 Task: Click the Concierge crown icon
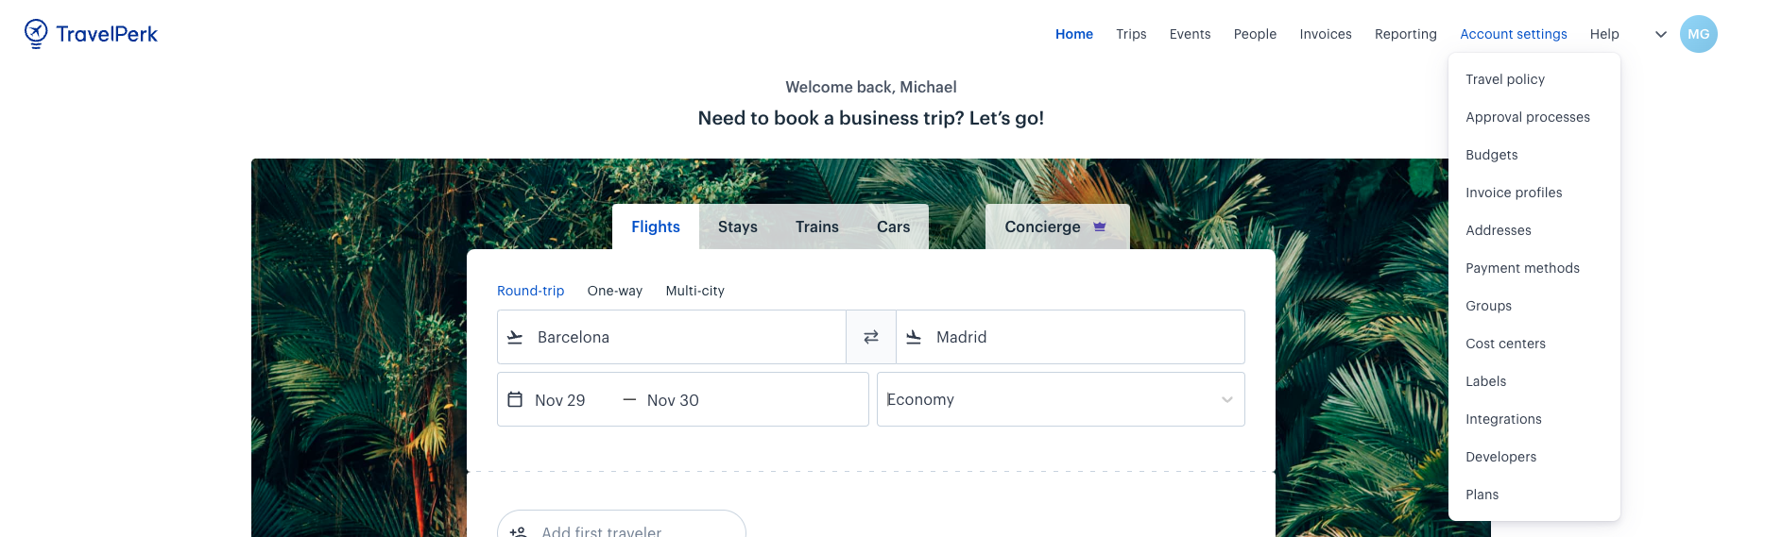click(1100, 227)
